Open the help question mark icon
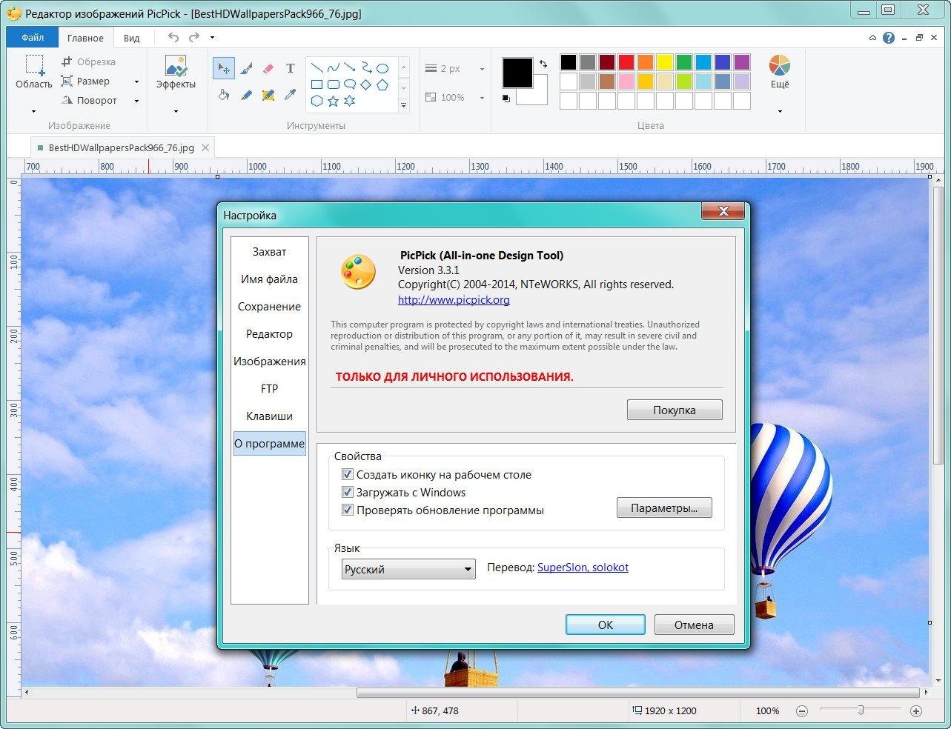This screenshot has height=729, width=951. [x=889, y=38]
